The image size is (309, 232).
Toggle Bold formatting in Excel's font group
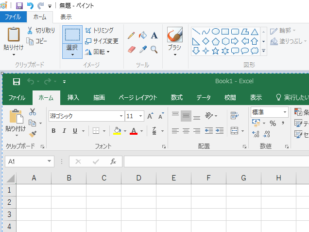[x=53, y=131]
